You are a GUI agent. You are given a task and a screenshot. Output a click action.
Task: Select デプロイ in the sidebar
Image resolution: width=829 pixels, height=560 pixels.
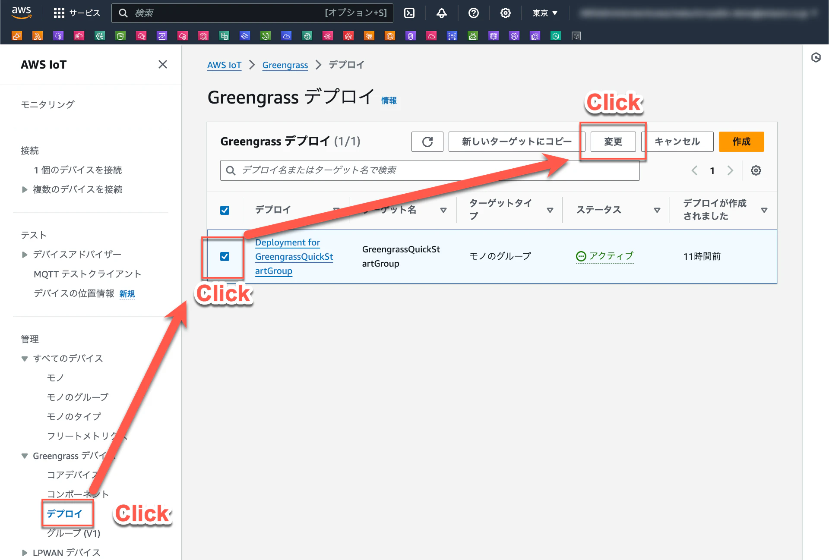(65, 514)
